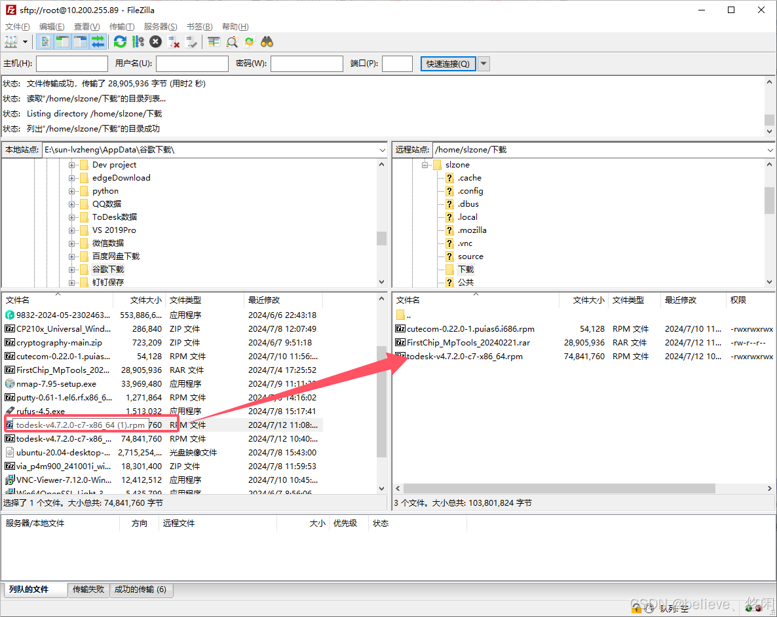The image size is (777, 617).
Task: Collapse the remote slzone folder
Action: [425, 165]
